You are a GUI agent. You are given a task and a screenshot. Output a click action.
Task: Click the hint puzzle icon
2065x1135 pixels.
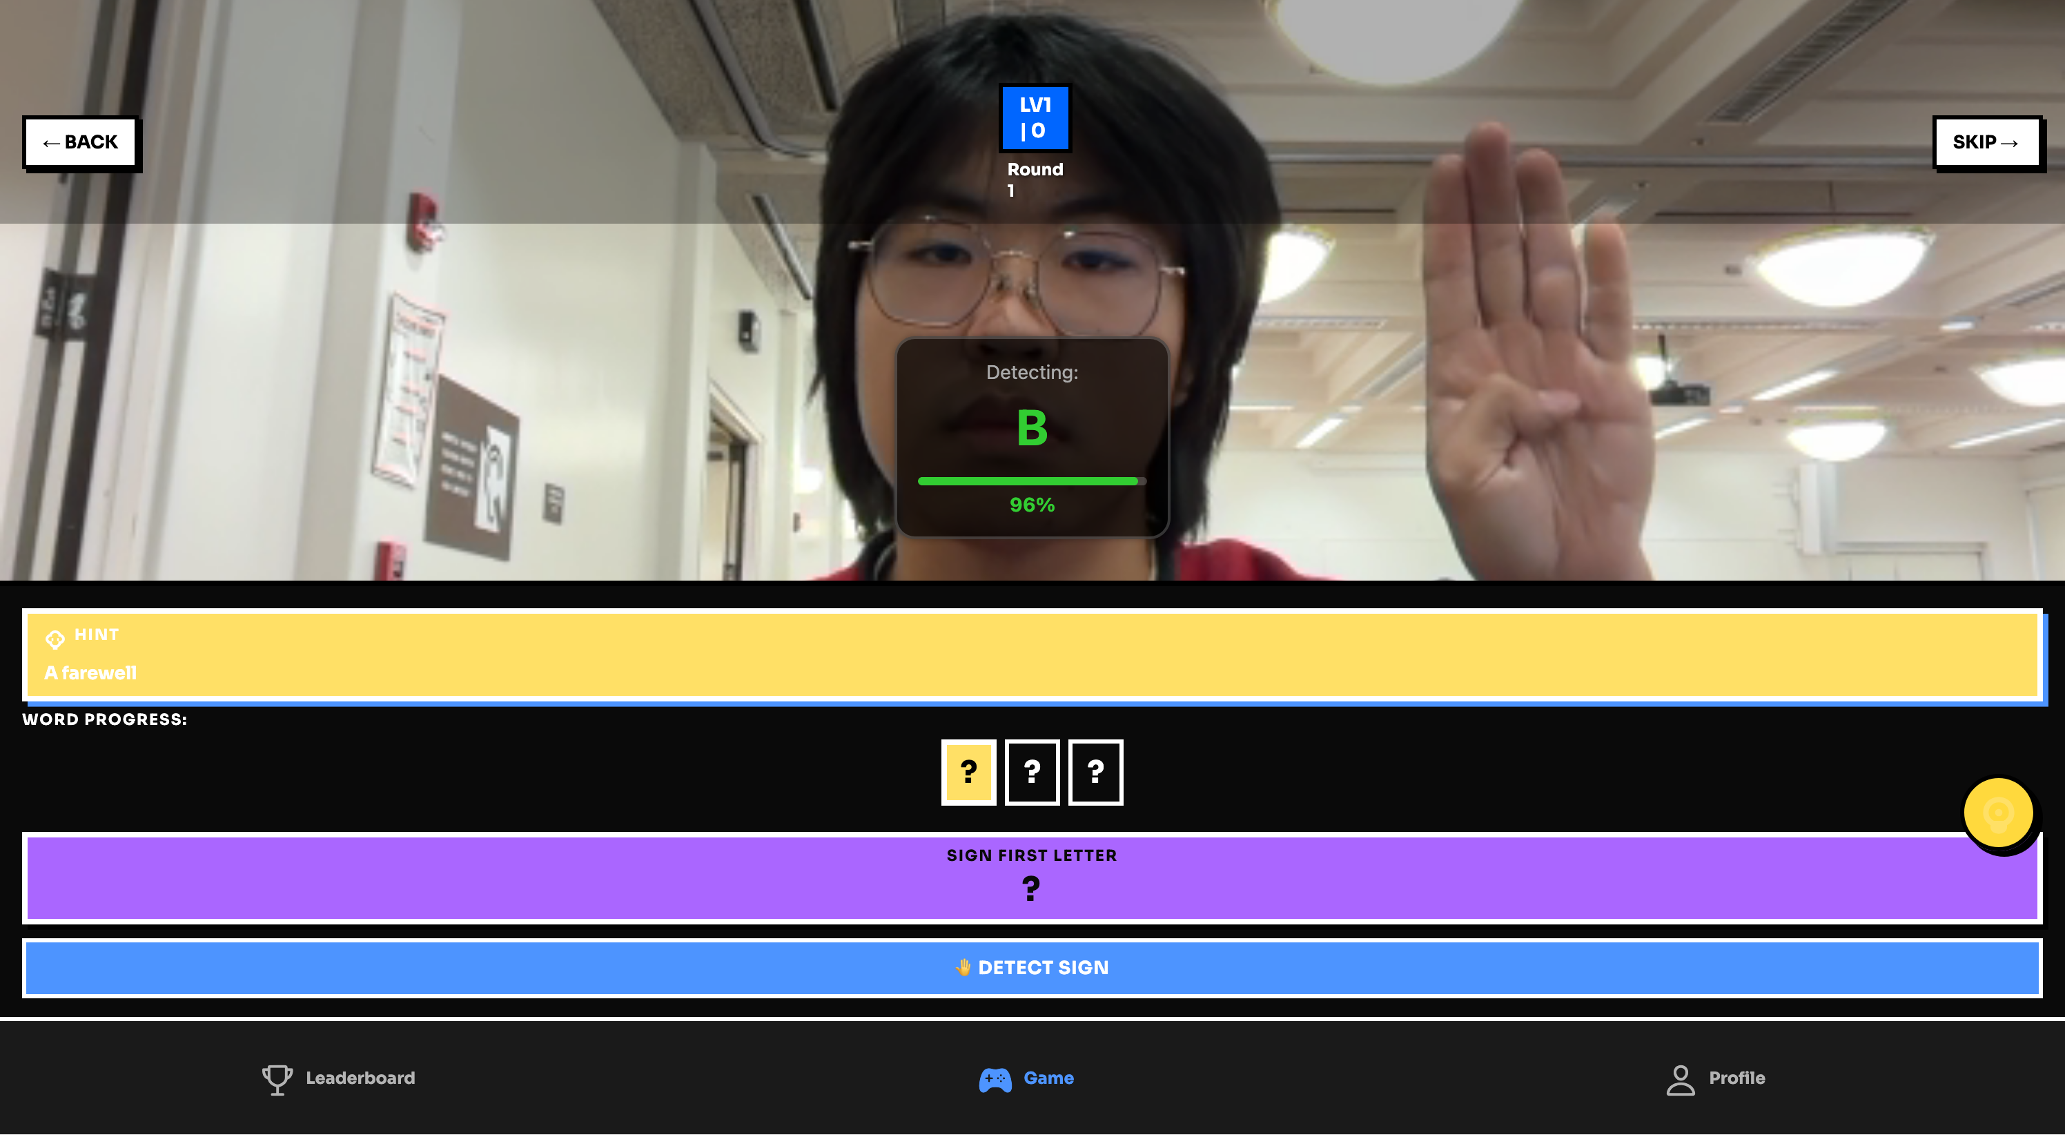(x=55, y=639)
